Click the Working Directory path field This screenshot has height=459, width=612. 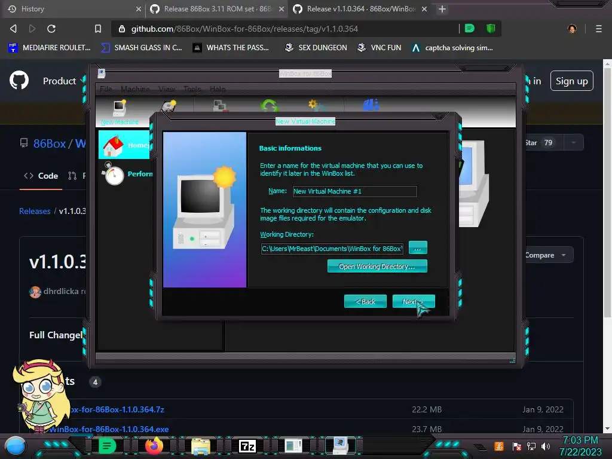coord(332,249)
